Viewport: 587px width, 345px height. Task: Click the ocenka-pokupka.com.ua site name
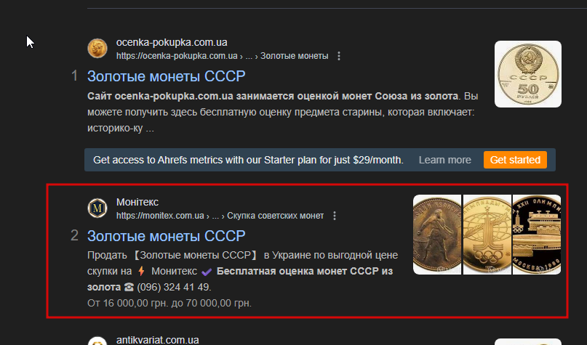coord(172,42)
